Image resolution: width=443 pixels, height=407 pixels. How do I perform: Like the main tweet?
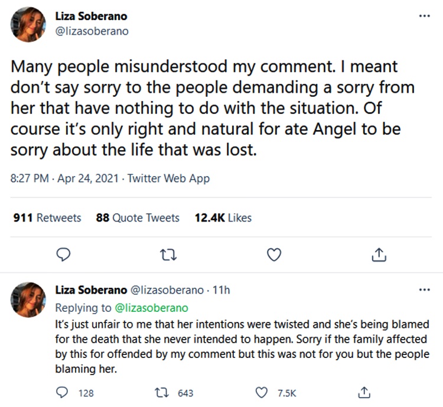coord(273,255)
